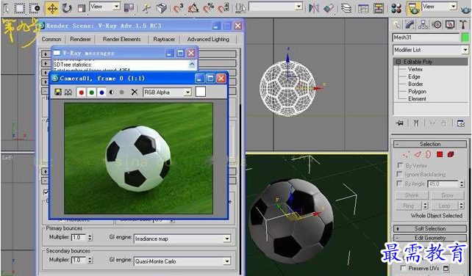The image size is (472, 276).
Task: Switch to the Common tab
Action: [x=51, y=39]
